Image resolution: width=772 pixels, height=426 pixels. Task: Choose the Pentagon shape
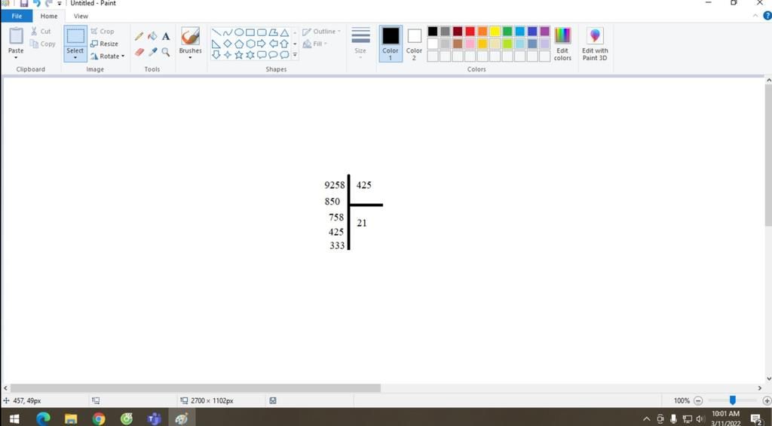tap(239, 44)
